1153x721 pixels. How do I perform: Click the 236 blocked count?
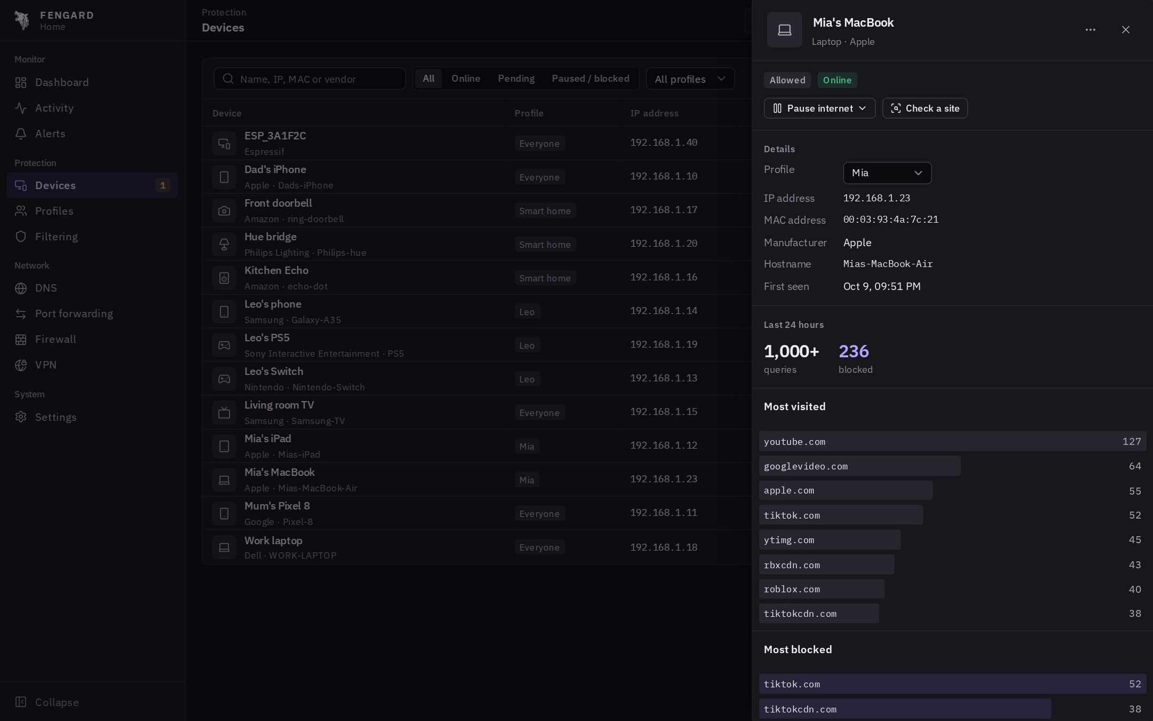pos(854,351)
